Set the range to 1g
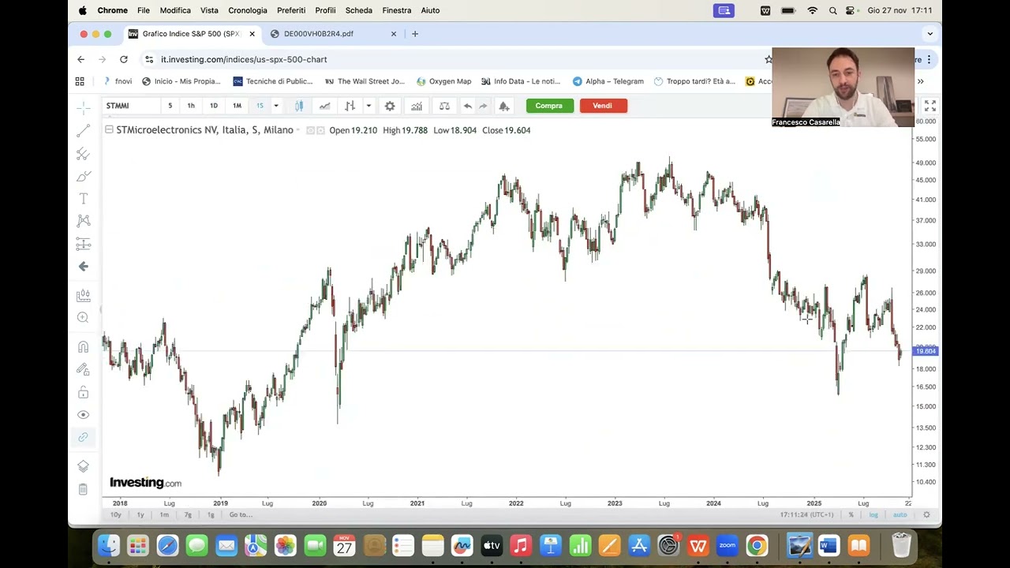Image resolution: width=1010 pixels, height=568 pixels. click(x=211, y=514)
